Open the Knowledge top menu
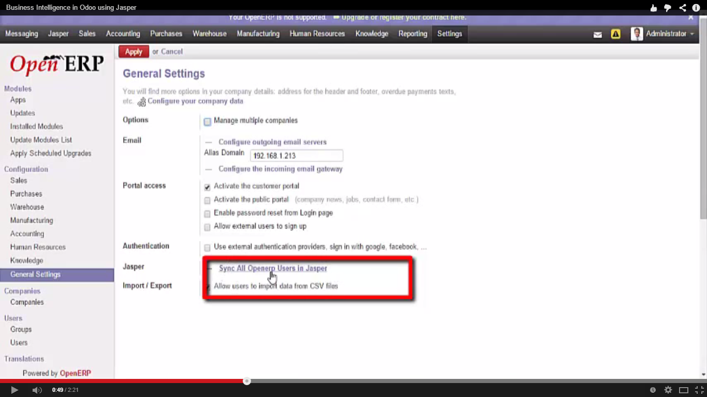 coord(372,34)
